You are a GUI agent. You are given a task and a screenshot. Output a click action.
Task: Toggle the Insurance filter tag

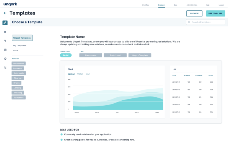pyautogui.click(x=18, y=69)
